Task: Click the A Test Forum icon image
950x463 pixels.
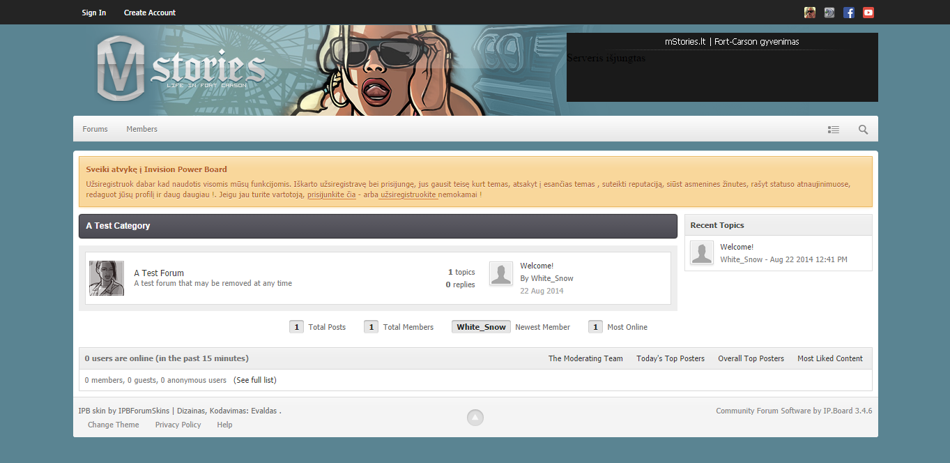Action: [107, 278]
